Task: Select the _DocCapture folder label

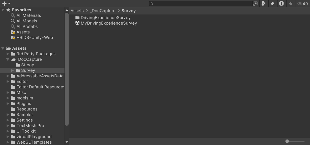Action: click(x=29, y=59)
